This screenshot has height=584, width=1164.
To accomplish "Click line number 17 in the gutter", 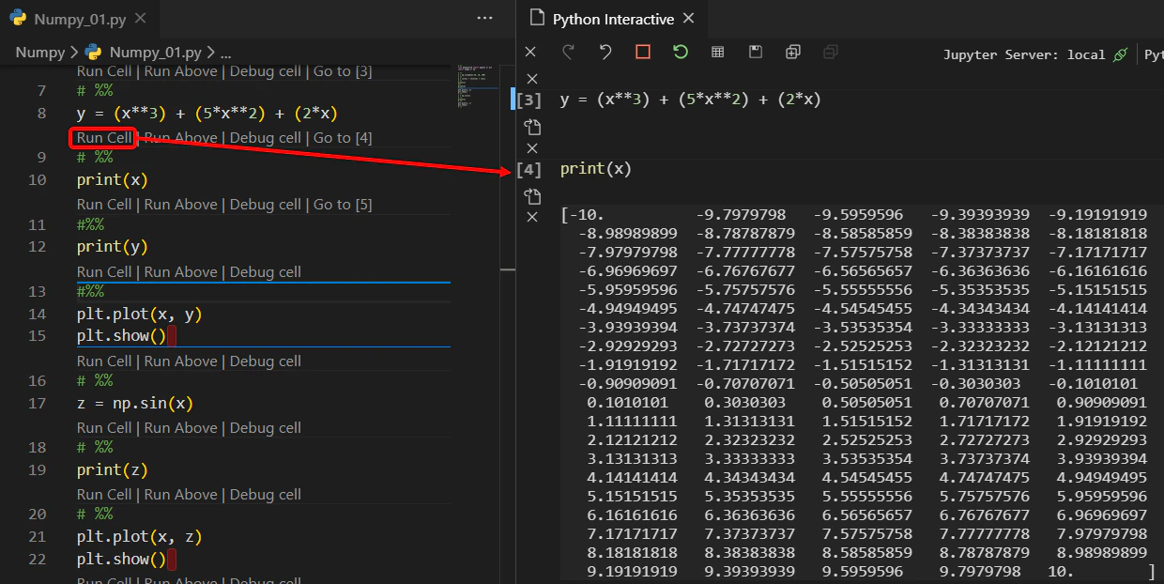I will coord(37,404).
